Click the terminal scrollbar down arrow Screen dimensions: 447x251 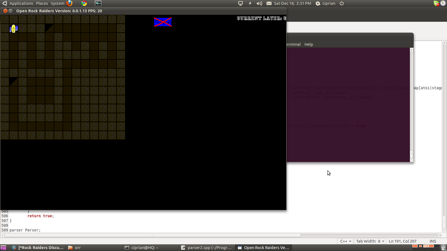(x=412, y=160)
